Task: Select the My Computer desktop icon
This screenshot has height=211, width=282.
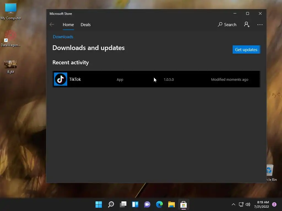Action: point(11,12)
